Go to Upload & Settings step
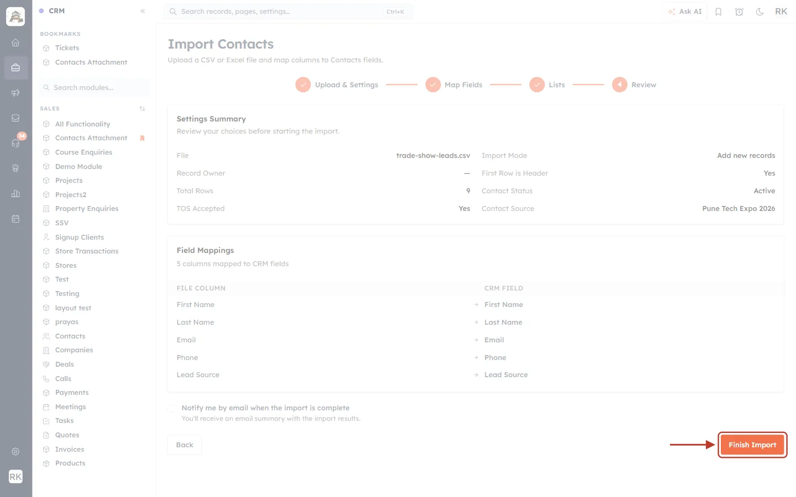Viewport: 796px width, 497px height. 337,84
